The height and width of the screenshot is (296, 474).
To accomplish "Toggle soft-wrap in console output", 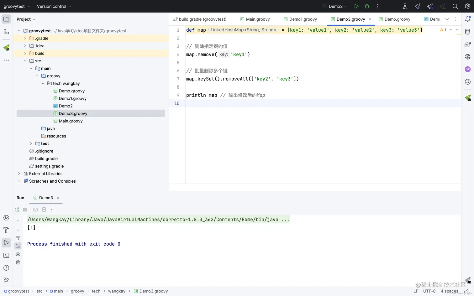I will [18, 238].
